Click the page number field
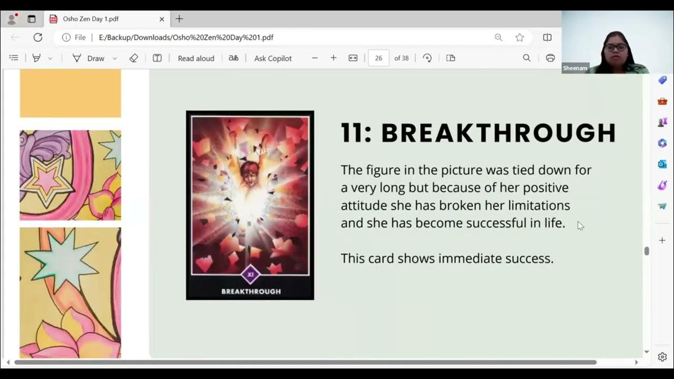The image size is (674, 379). (379, 58)
